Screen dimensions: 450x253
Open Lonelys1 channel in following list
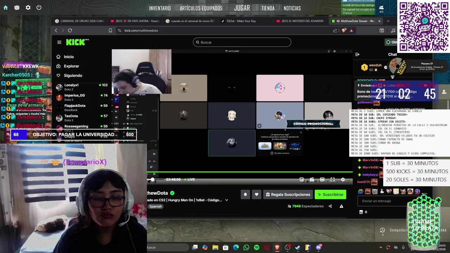82,87
